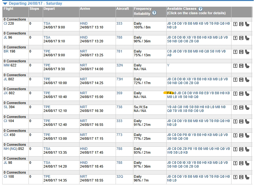This screenshot has height=185, width=254.
Task: Click HND arrival airport for JL 98
Action: (x=84, y=163)
